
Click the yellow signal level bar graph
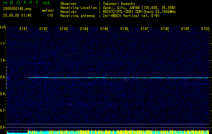click(x=118, y=132)
